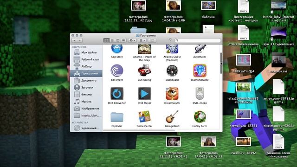This screenshot has width=297, height=167.
Task: Go back in Finder history
Action: [74, 40]
